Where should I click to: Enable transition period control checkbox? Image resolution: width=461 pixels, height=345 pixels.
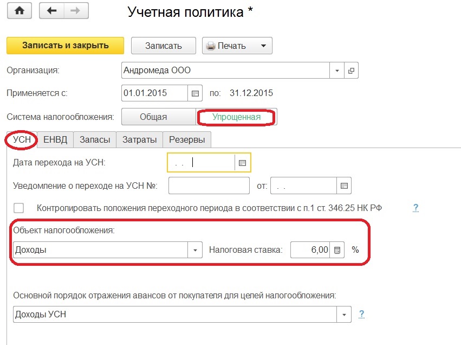click(19, 208)
